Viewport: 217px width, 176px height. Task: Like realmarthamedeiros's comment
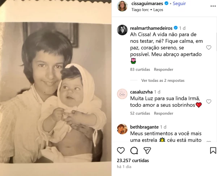coord(209,47)
